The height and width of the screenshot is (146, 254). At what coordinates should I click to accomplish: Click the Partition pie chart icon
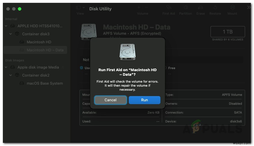[x=186, y=7]
